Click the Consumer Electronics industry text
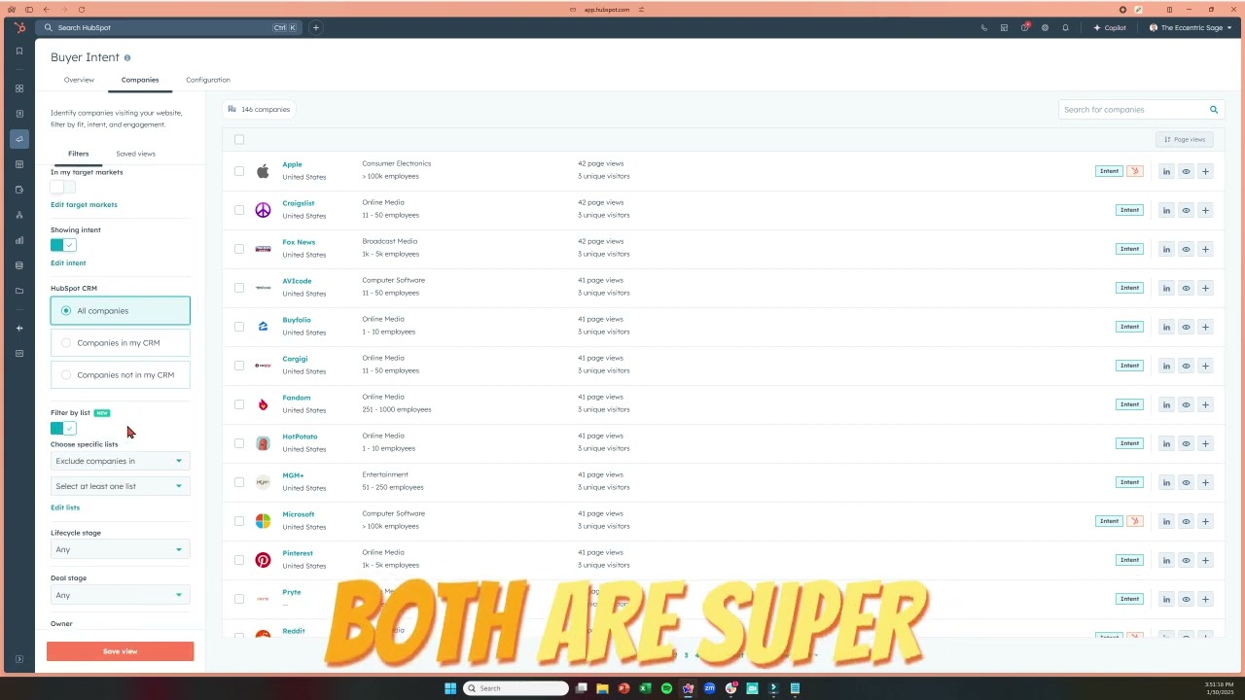 [x=396, y=163]
